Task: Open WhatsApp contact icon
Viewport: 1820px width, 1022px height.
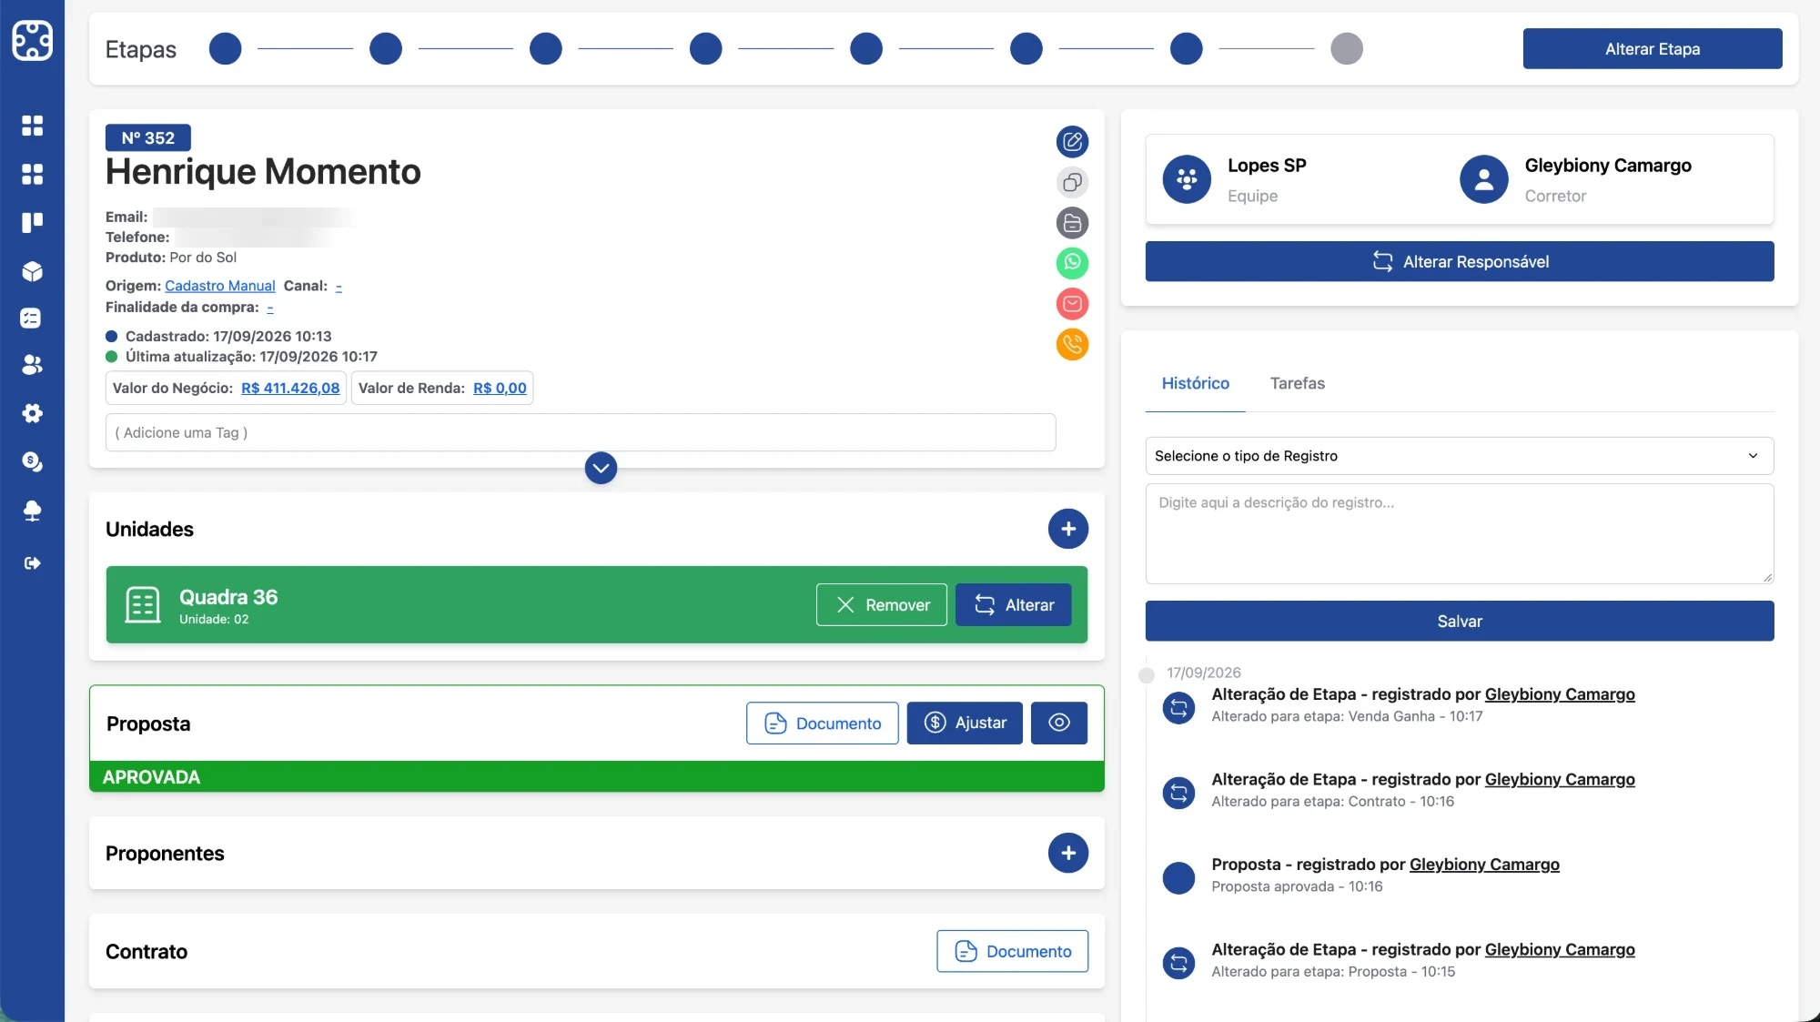Action: tap(1072, 263)
